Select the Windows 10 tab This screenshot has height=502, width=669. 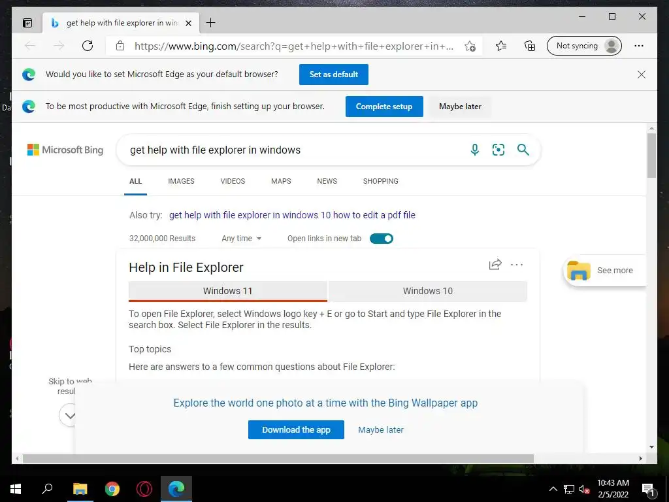click(427, 291)
